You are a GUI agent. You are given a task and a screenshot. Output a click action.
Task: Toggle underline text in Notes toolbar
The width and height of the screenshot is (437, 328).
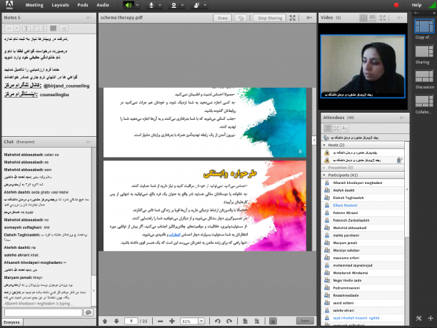(43, 29)
